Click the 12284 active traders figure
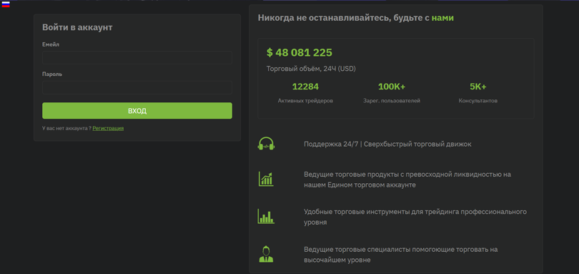Image resolution: width=579 pixels, height=274 pixels. click(x=305, y=87)
